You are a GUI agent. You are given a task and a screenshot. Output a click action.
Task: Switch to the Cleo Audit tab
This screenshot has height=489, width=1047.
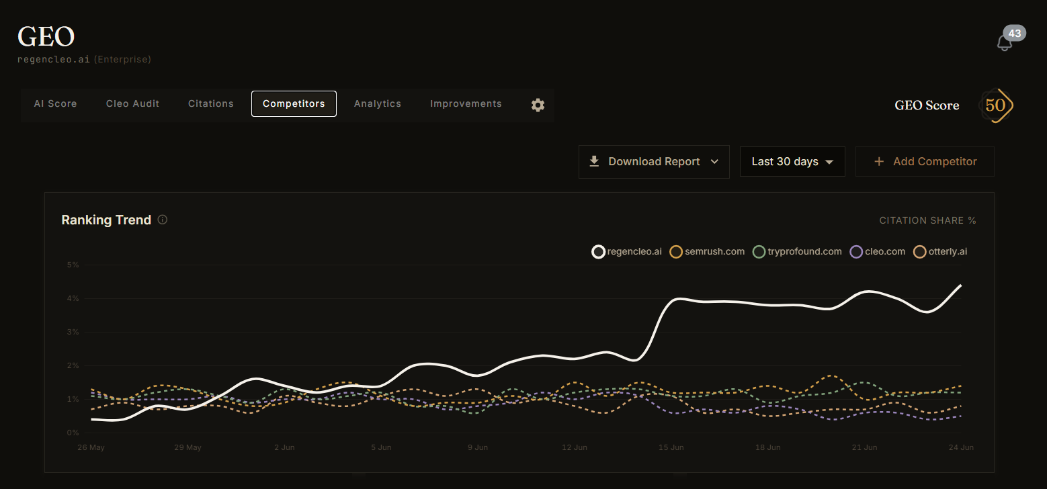pyautogui.click(x=132, y=104)
